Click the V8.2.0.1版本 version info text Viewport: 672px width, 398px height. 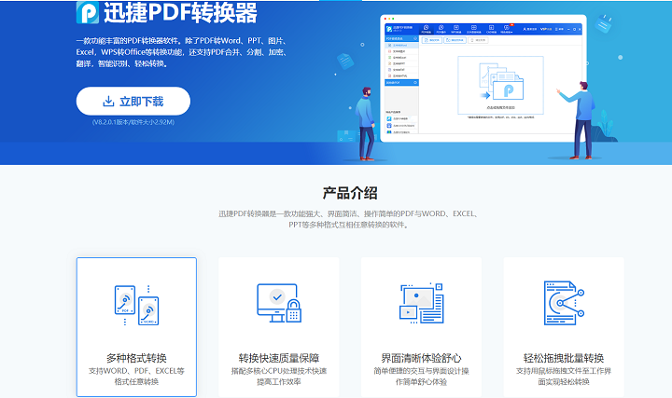[x=133, y=122]
